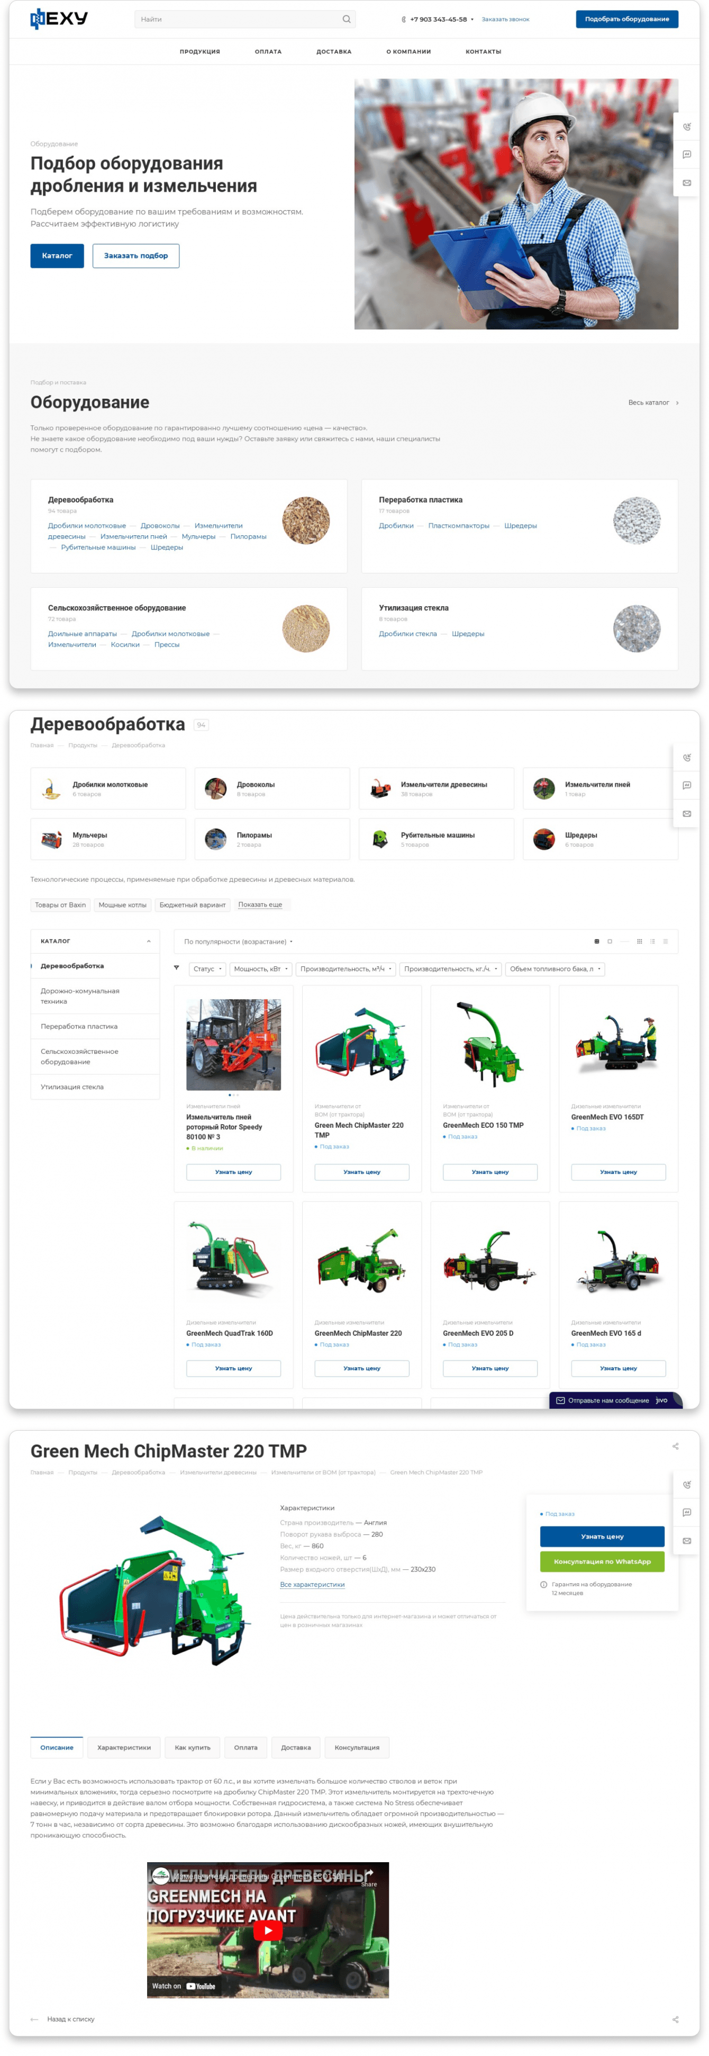Viewport: 709px width, 2056px height.
Task: Open the ПРОДУКЦИЯ menu item
Action: [x=200, y=52]
